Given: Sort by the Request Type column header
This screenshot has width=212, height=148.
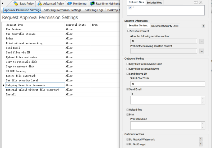Looking at the screenshot, I should click(x=35, y=25).
